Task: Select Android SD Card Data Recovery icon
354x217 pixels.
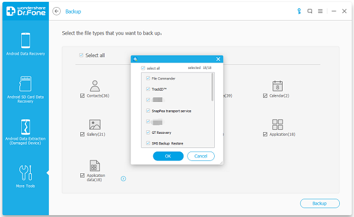Action: click(25, 84)
